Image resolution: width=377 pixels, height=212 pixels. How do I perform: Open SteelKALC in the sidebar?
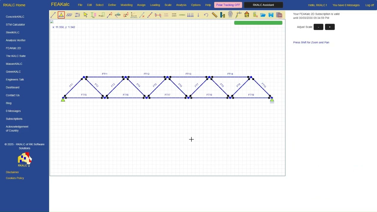pyautogui.click(x=13, y=32)
